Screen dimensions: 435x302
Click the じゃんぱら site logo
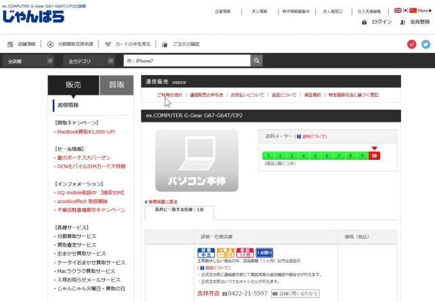tap(33, 17)
